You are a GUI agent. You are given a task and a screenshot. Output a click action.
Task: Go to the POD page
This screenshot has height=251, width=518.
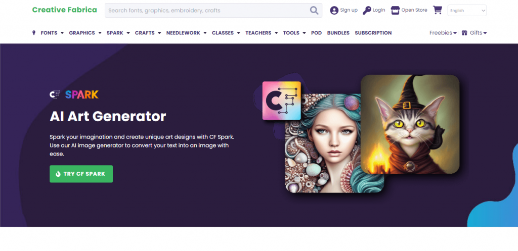[317, 33]
